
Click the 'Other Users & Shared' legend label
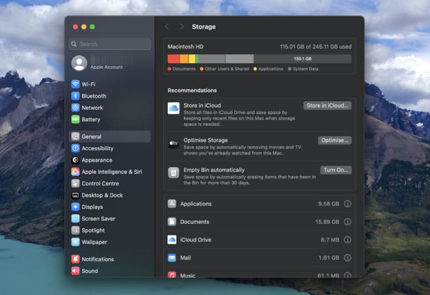(x=227, y=69)
